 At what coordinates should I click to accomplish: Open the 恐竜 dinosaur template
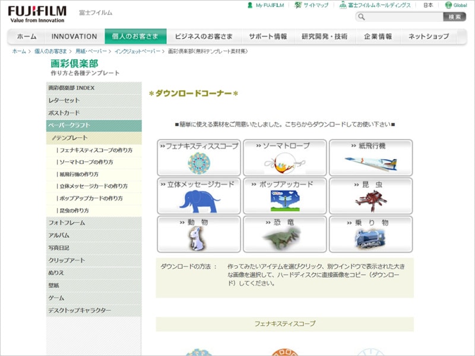click(x=283, y=234)
